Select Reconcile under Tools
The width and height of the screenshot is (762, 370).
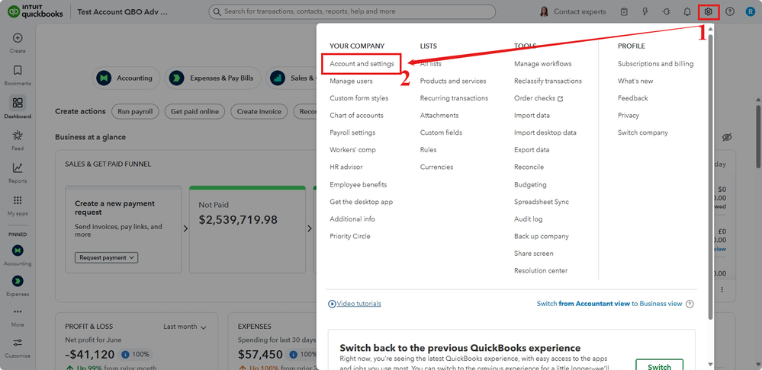(529, 167)
